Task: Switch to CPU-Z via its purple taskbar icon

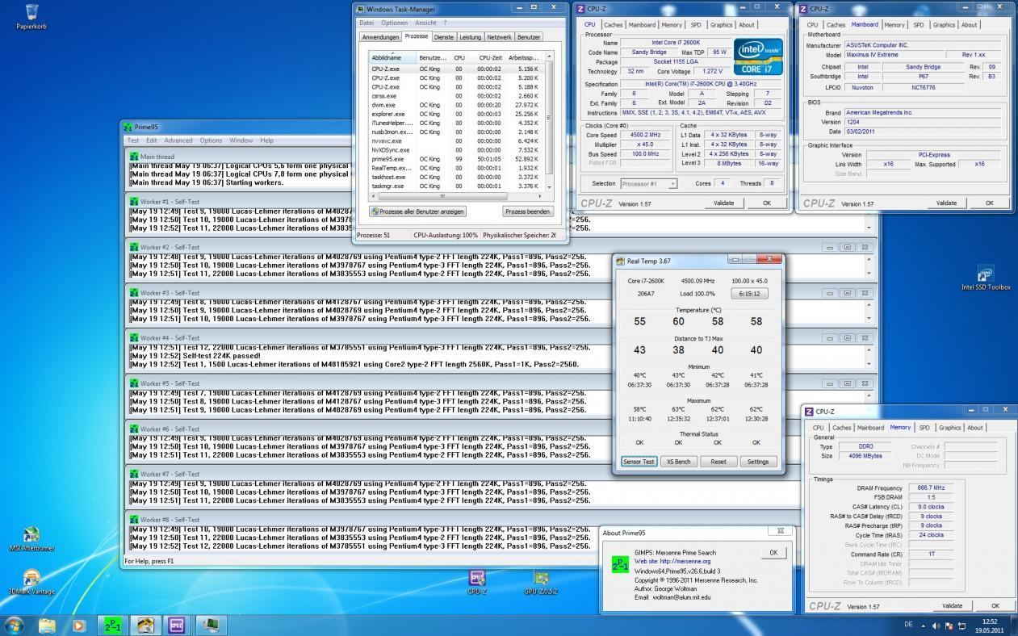Action: tap(177, 625)
